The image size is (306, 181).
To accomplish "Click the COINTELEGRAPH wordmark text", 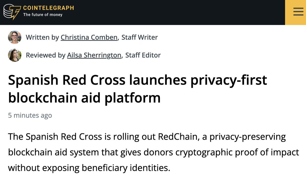I will click(48, 8).
